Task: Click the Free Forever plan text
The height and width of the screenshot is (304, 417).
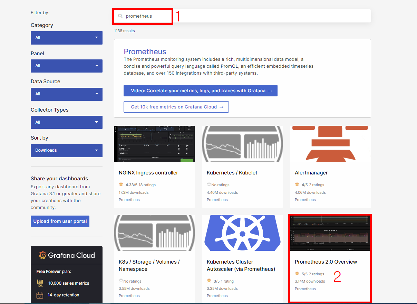Action: [x=54, y=272]
